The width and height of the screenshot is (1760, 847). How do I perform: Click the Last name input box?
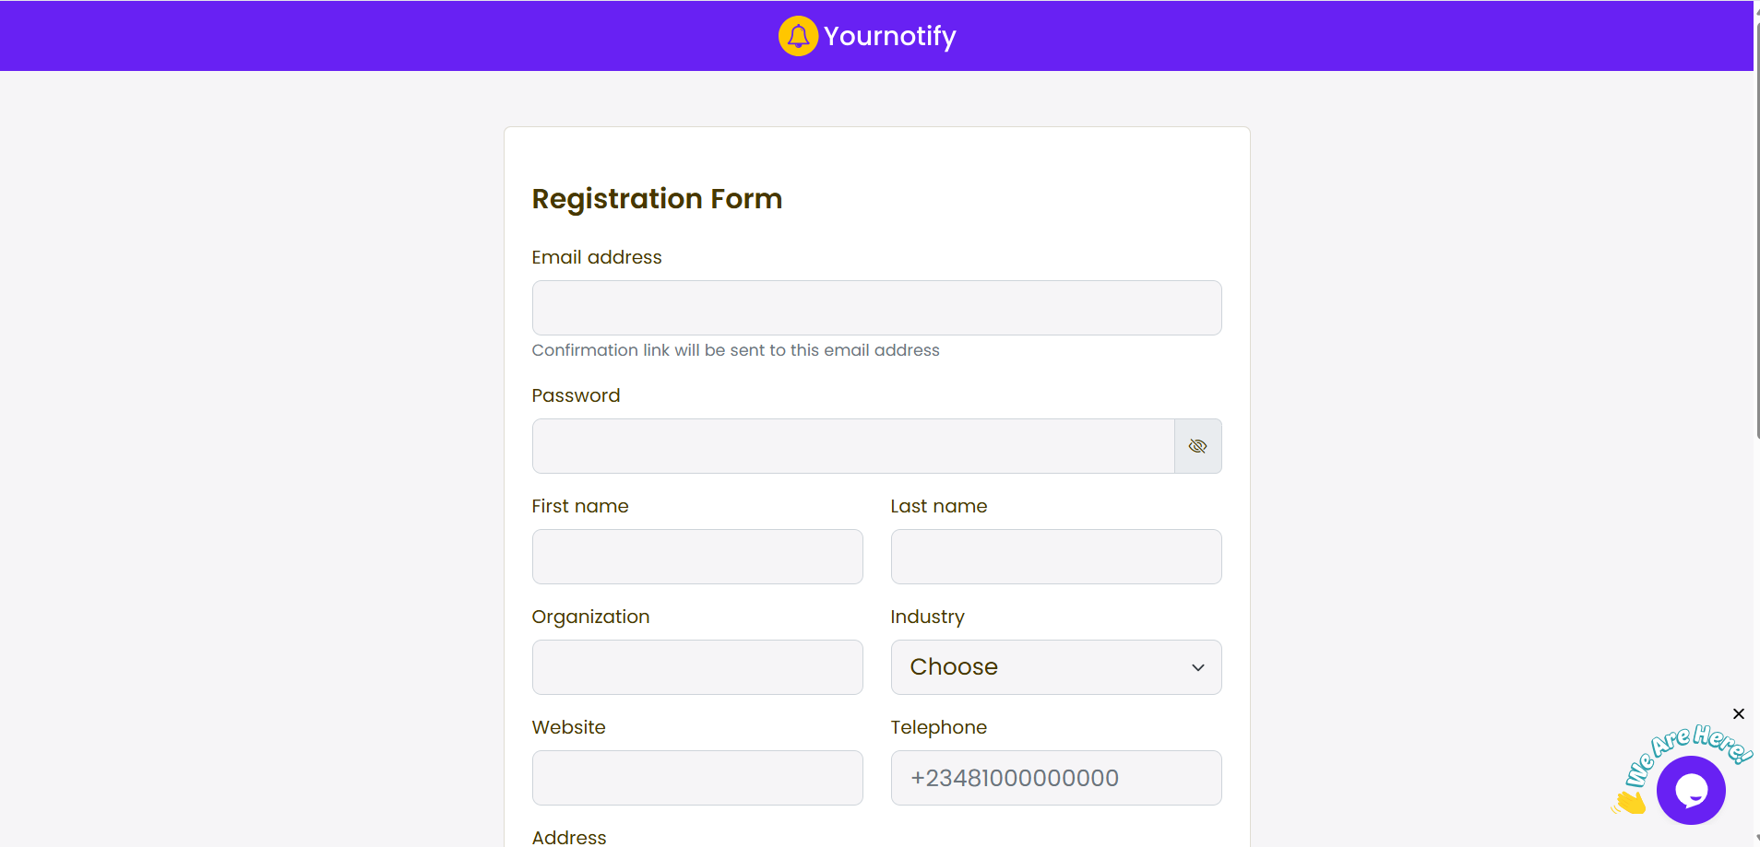click(1055, 557)
